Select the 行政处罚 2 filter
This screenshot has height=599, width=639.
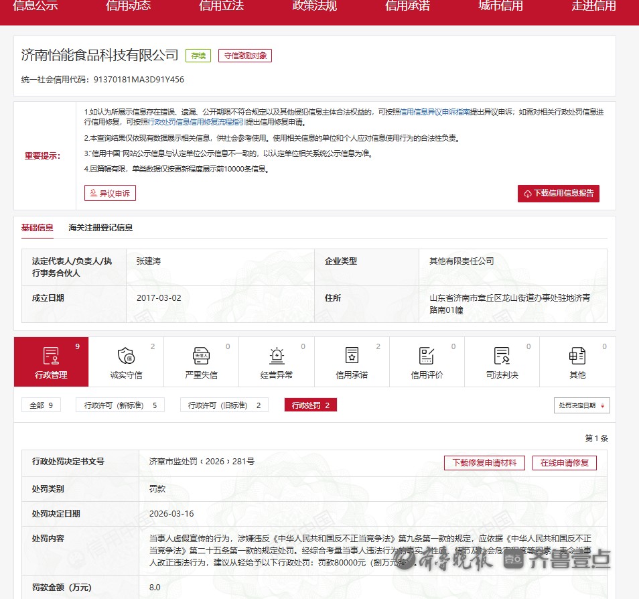(x=310, y=405)
